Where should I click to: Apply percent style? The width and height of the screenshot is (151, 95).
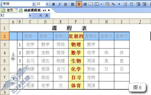[113, 4]
